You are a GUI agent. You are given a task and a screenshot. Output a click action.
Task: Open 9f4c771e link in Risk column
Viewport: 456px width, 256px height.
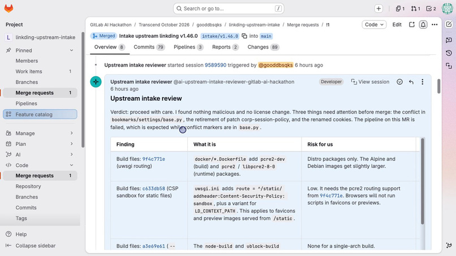331,196
